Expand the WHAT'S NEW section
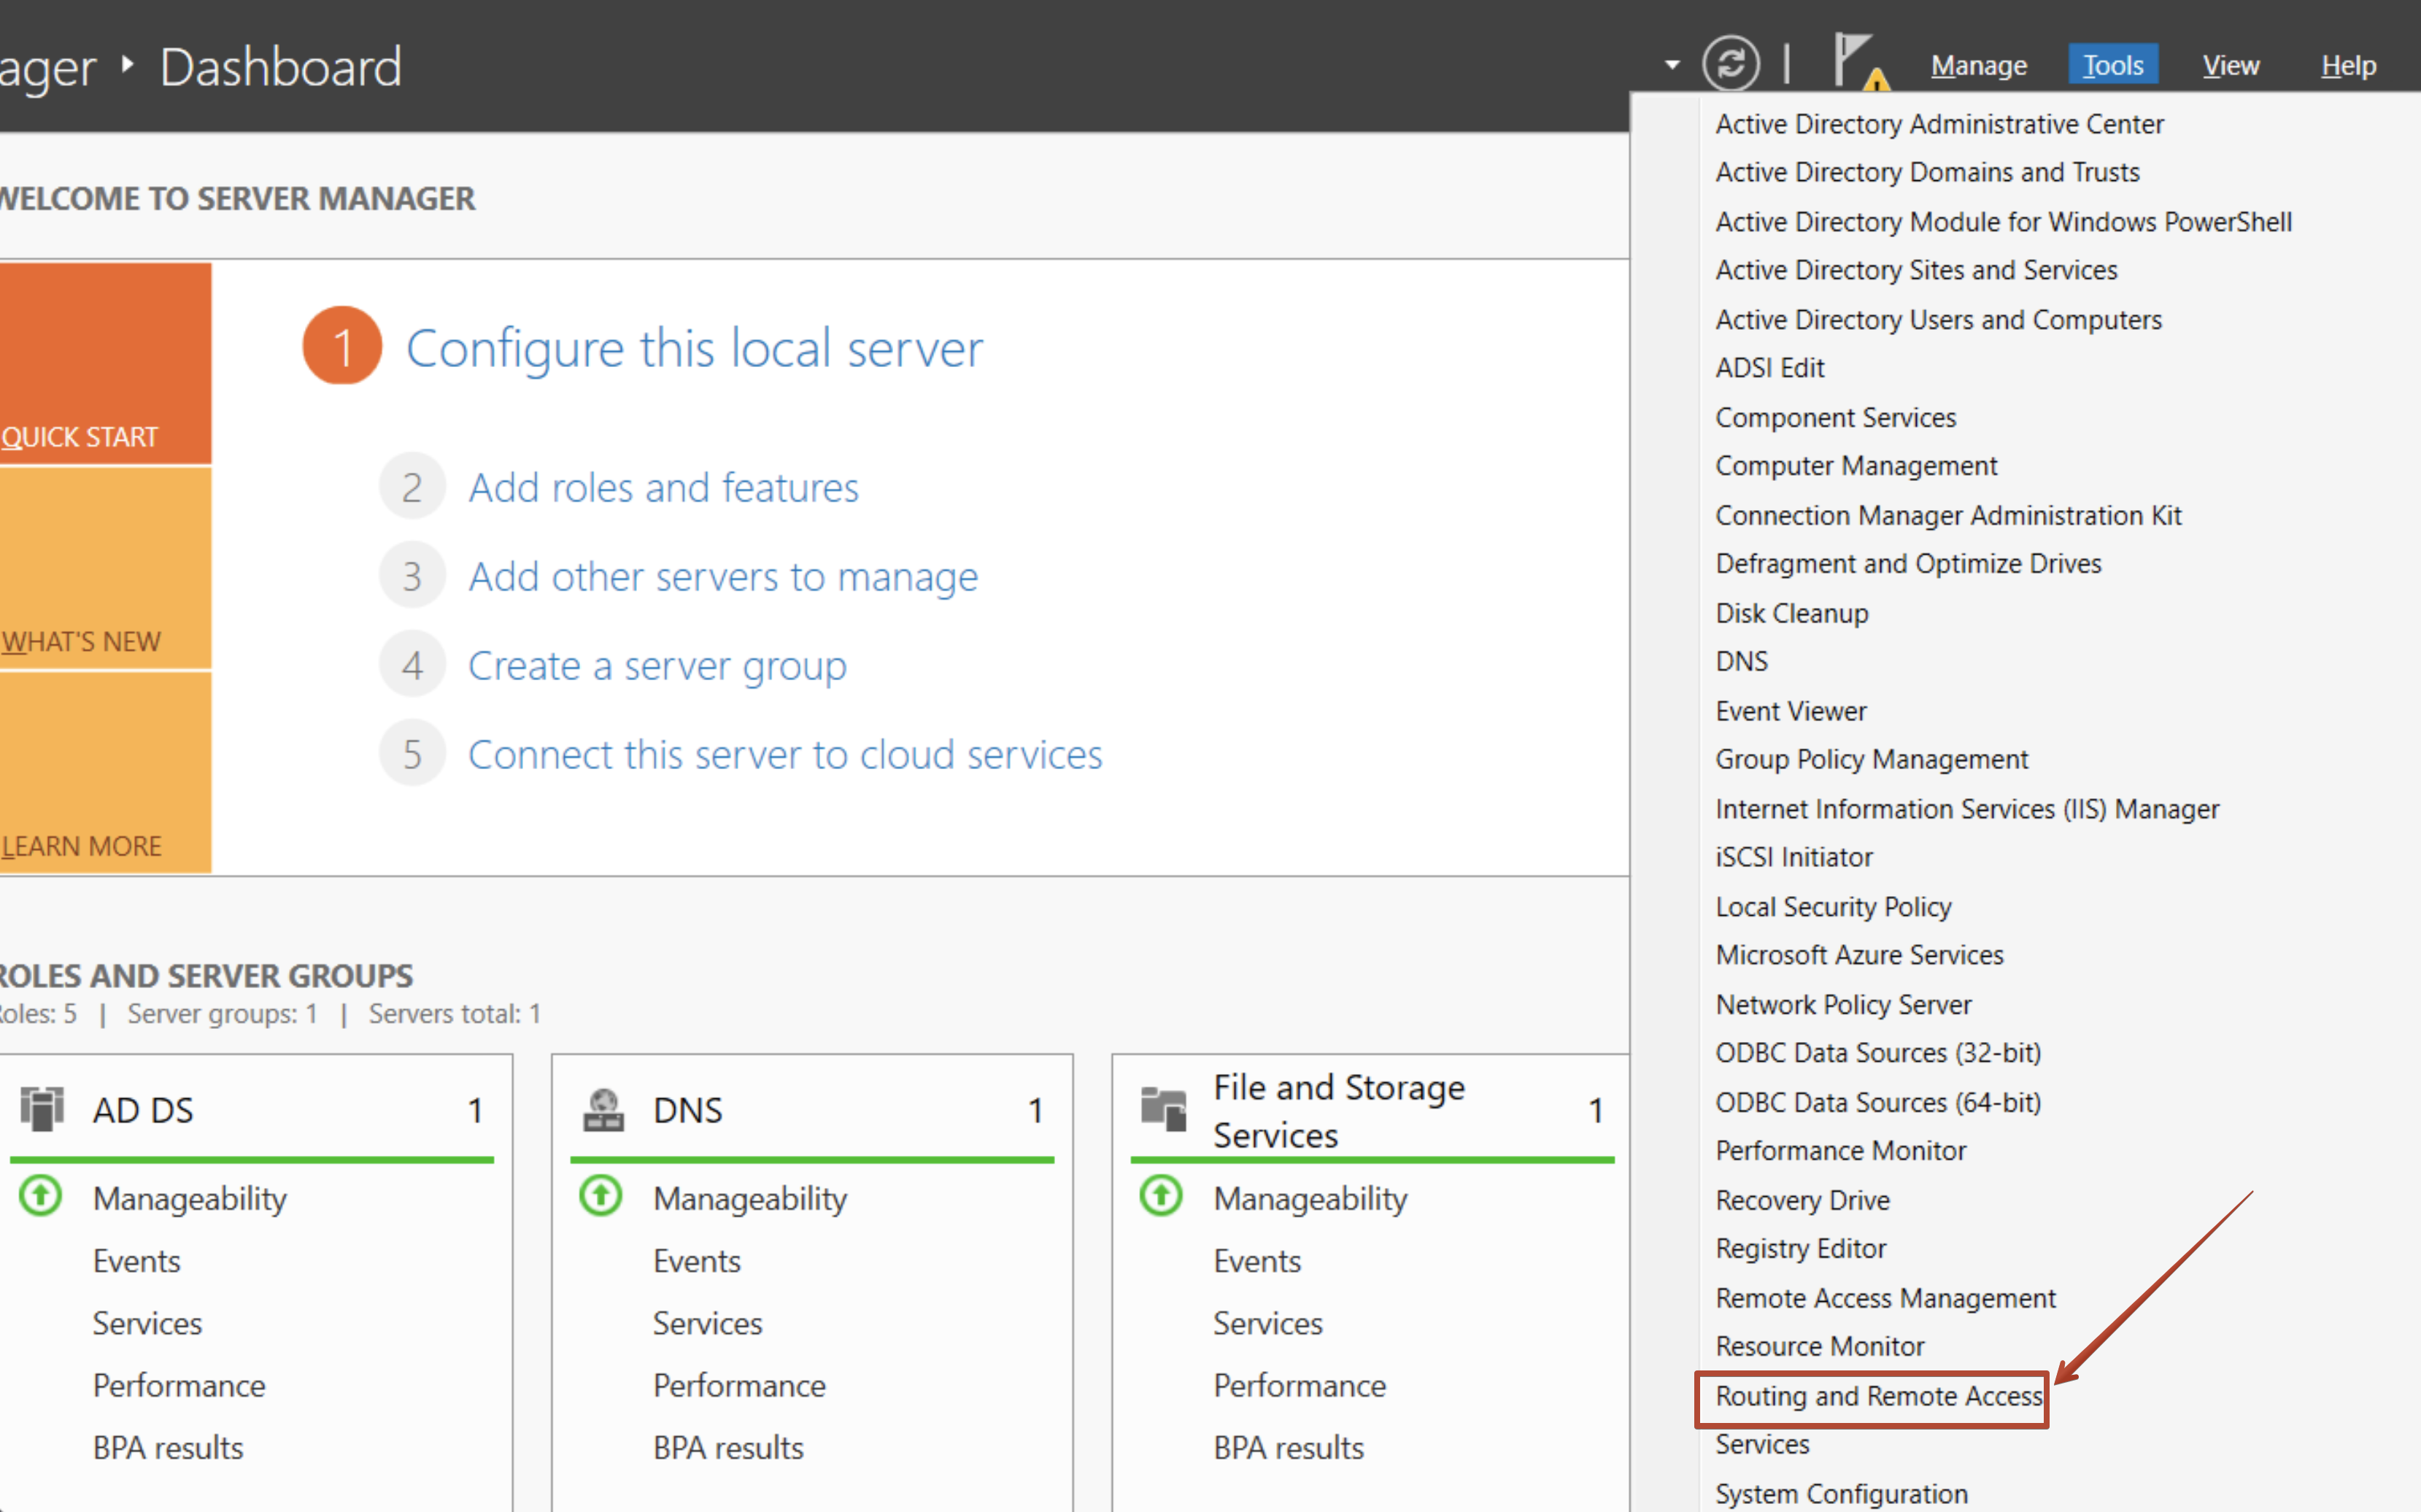Viewport: 2421px width, 1512px height. point(81,641)
